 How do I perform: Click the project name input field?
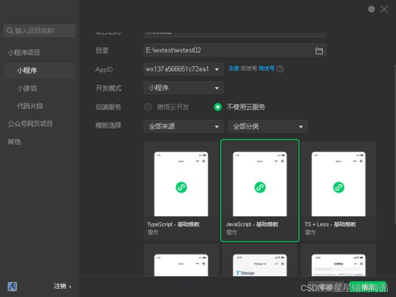pyautogui.click(x=235, y=34)
